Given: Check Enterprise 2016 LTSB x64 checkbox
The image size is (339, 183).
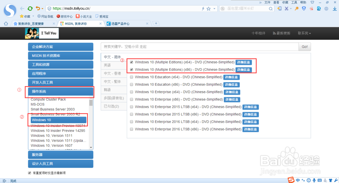Looking at the screenshot, I should pyautogui.click(x=132, y=122).
